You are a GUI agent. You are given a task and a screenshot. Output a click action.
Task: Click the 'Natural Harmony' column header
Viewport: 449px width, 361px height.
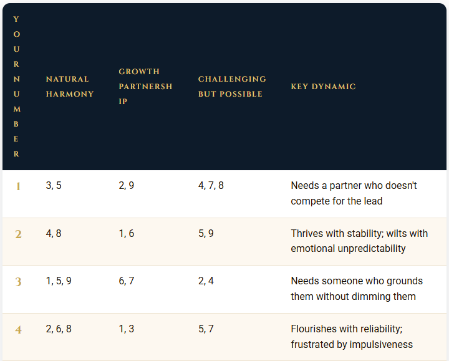(70, 87)
